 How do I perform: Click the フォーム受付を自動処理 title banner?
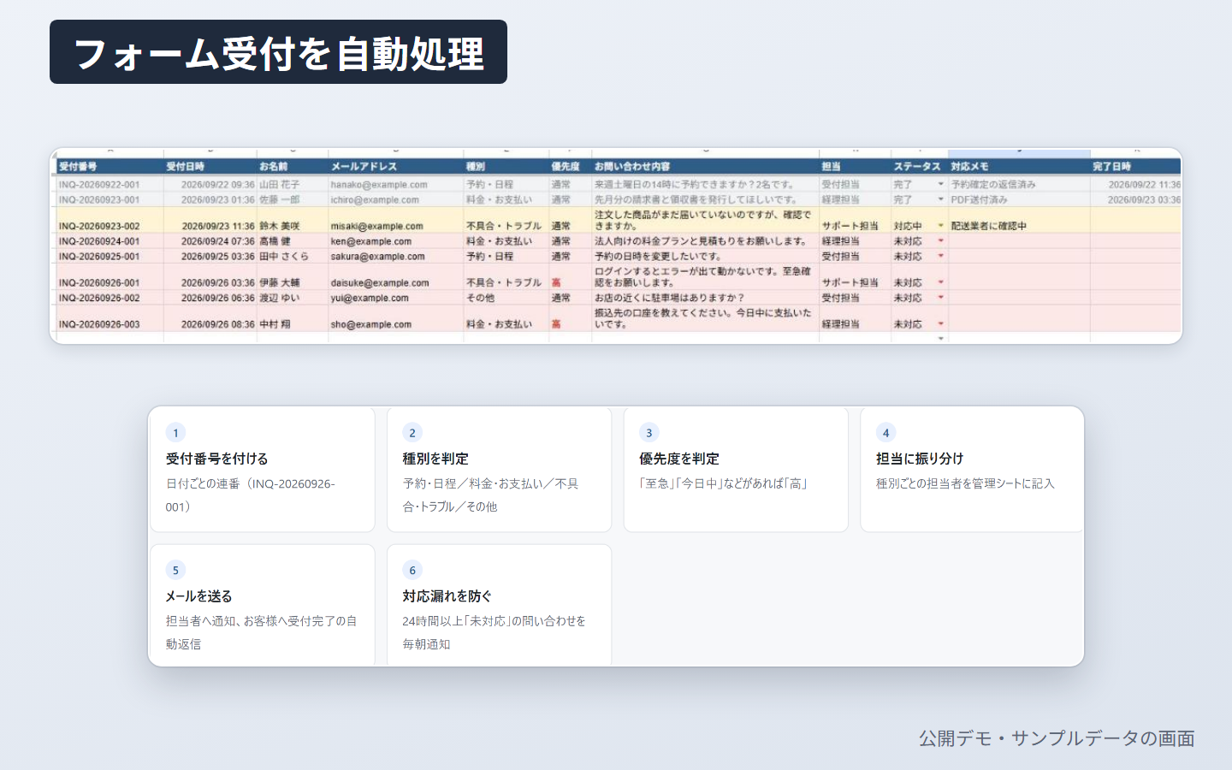(x=278, y=52)
